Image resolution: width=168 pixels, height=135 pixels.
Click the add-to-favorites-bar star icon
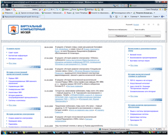(16, 13)
